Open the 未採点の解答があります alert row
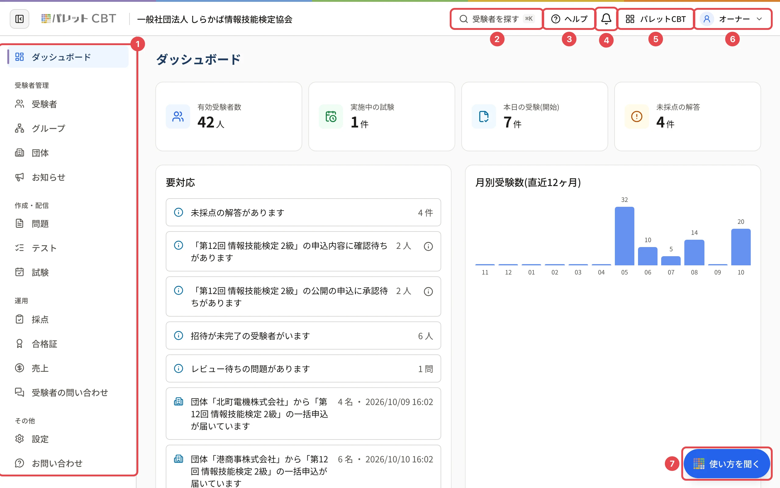The height and width of the screenshot is (488, 780). point(303,212)
